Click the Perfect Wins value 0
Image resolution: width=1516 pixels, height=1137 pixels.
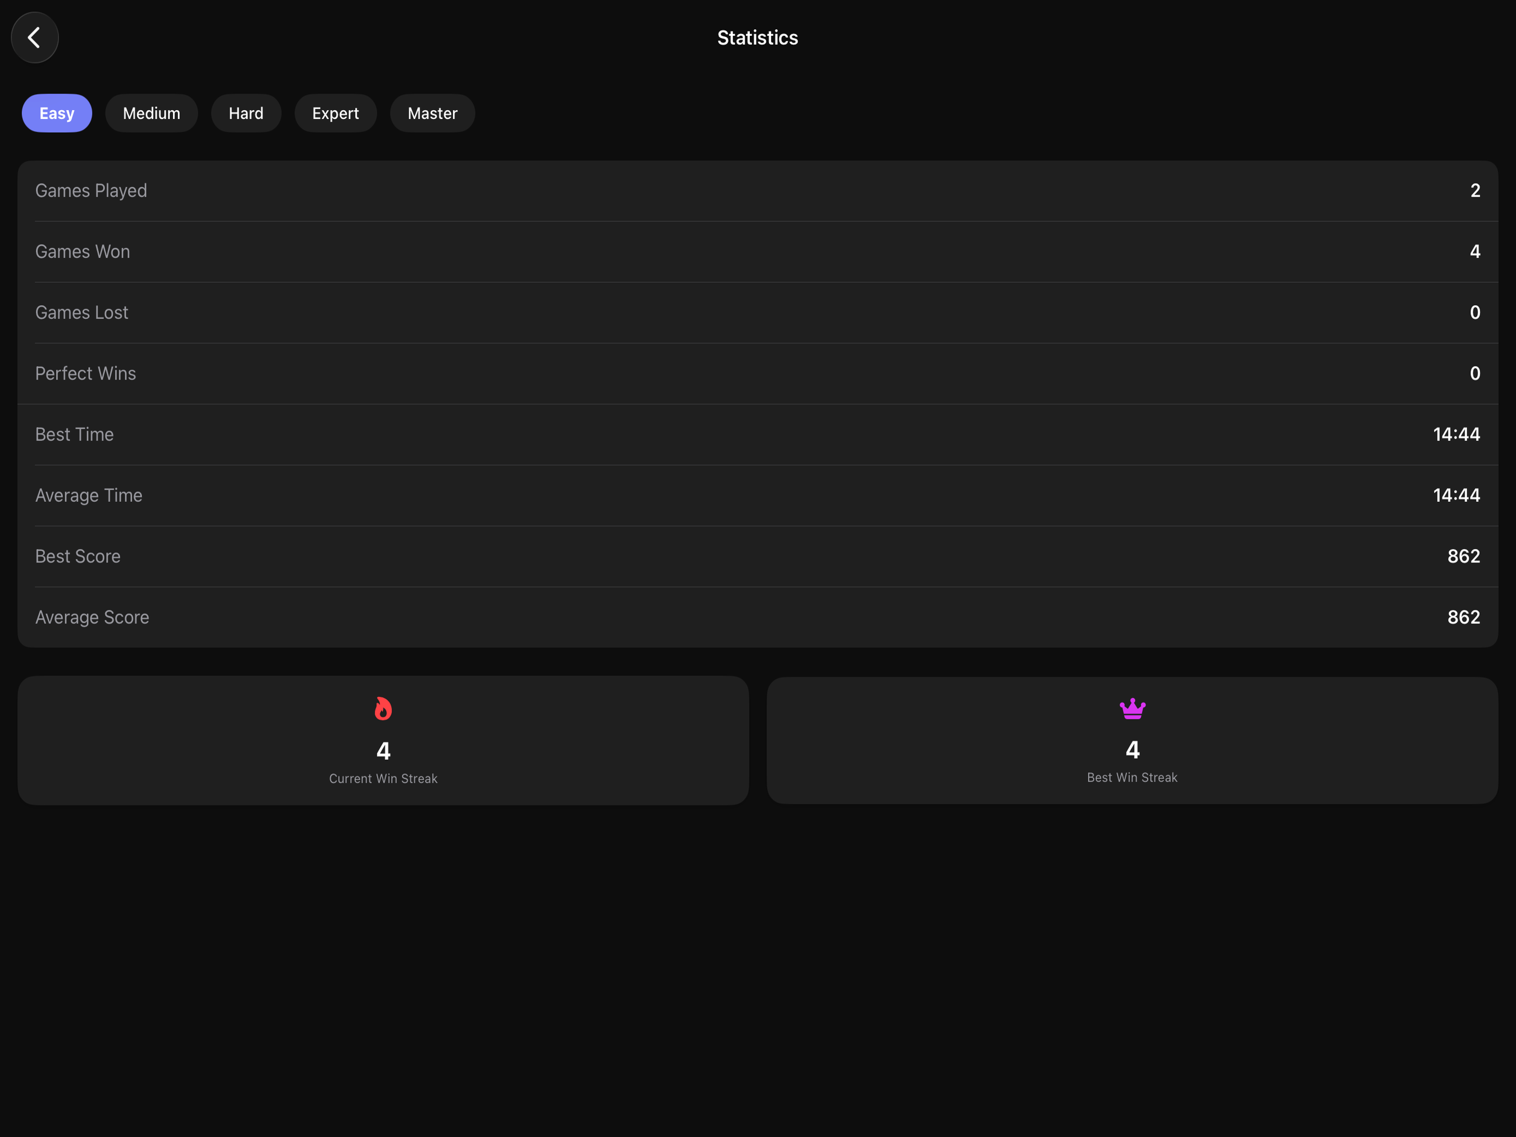(1475, 373)
